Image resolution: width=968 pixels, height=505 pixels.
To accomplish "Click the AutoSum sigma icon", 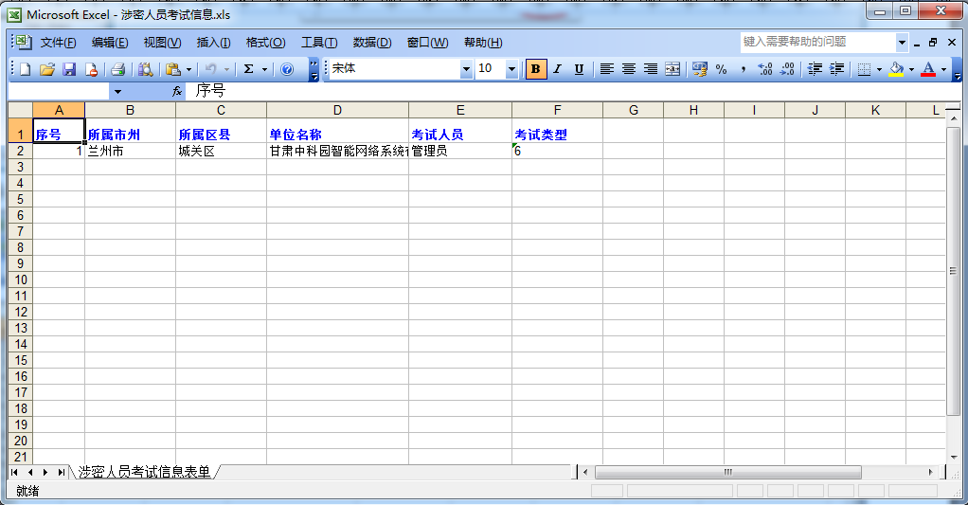I will [x=248, y=69].
